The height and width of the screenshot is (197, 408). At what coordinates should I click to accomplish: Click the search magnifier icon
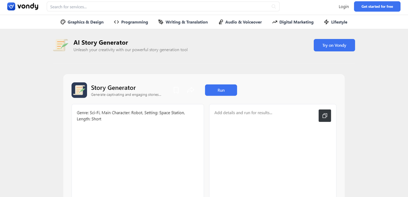pyautogui.click(x=274, y=7)
